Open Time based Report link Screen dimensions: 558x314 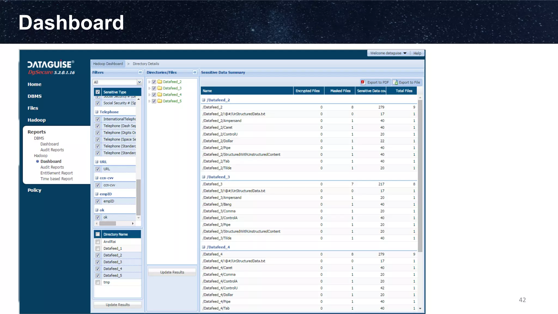pos(57,179)
